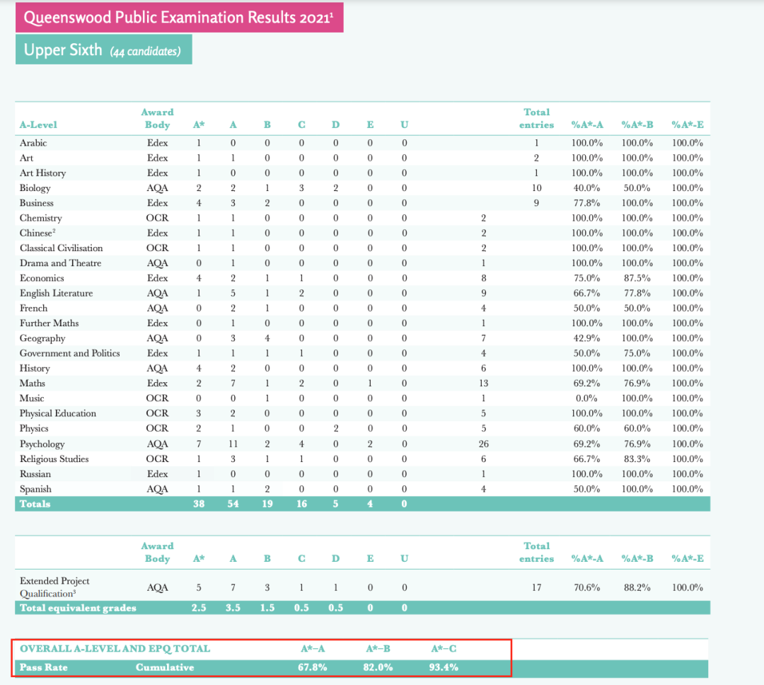Screen dimensions: 764x685
Task: Click Economics' 87.5% A*-B percentage
Action: pos(637,278)
